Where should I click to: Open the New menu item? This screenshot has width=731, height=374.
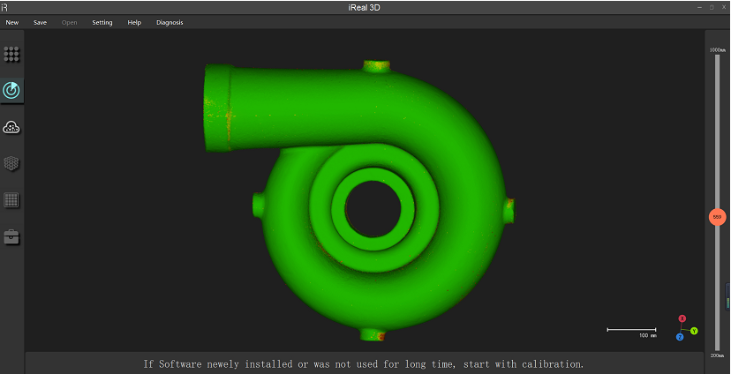12,22
